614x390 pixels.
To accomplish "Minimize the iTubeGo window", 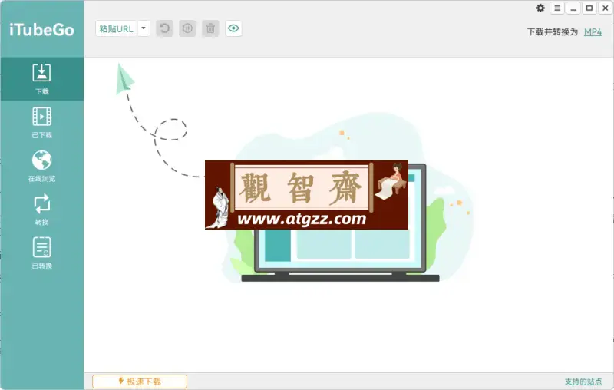I will point(573,8).
